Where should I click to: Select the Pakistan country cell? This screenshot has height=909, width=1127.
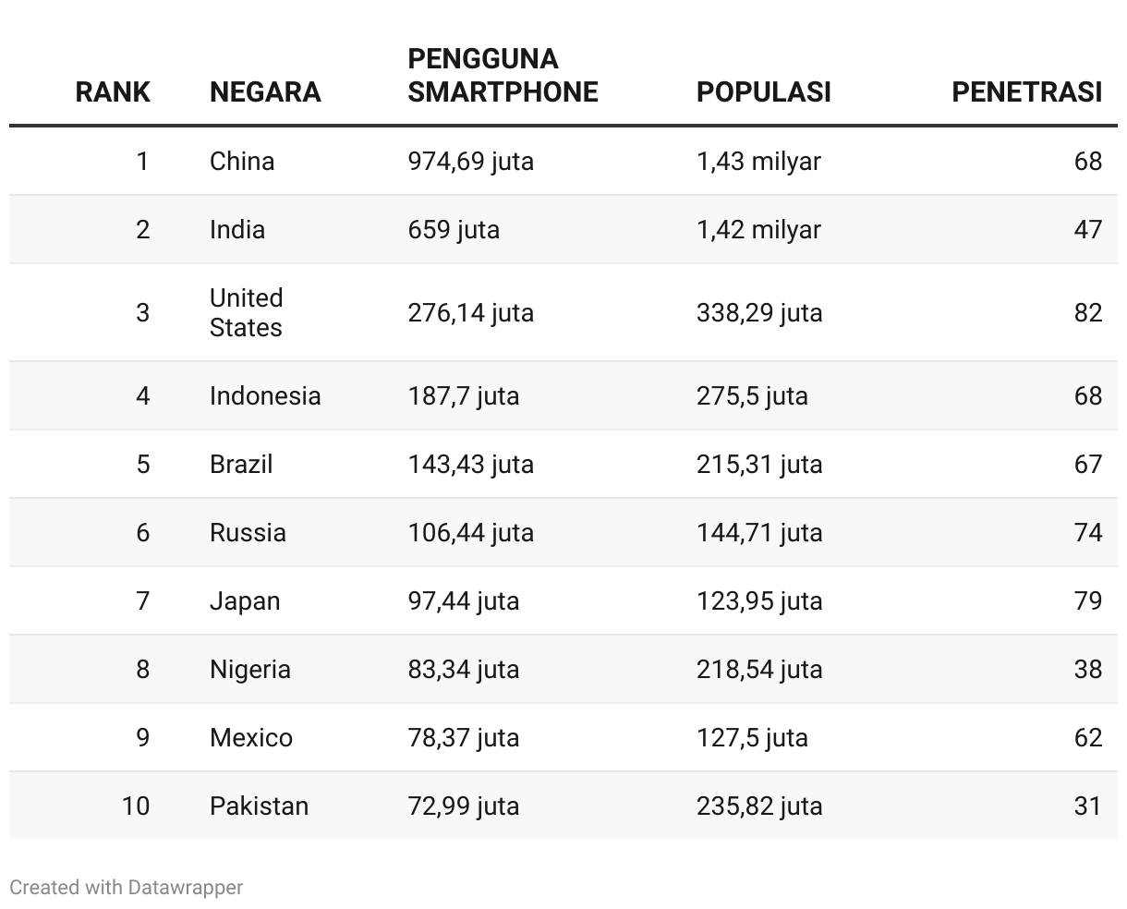tap(259, 806)
